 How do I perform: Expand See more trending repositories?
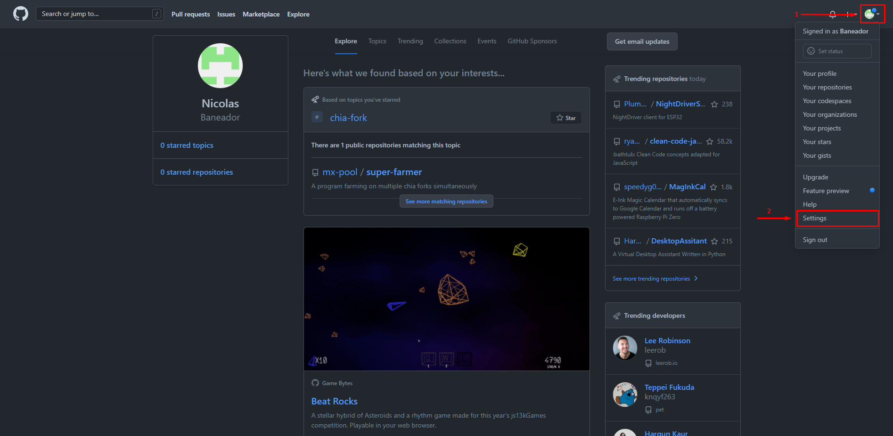655,279
